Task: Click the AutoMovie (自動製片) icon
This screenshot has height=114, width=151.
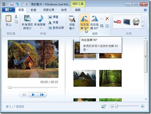Action: (x=72, y=19)
